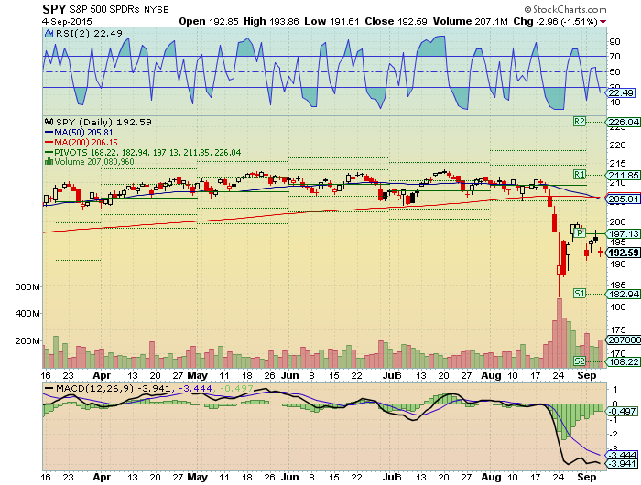The image size is (641, 485).
Task: Click the Volume legend bar icon
Action: [x=49, y=161]
